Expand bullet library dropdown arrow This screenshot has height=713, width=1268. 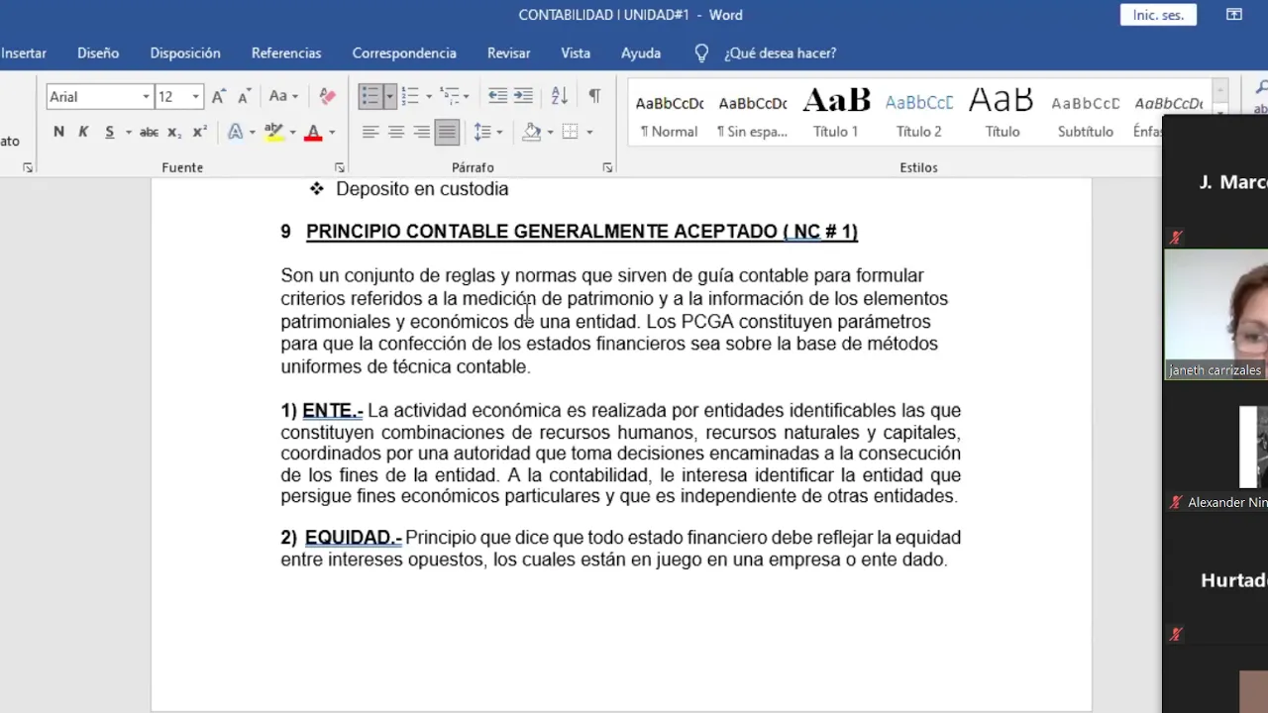[x=389, y=96]
